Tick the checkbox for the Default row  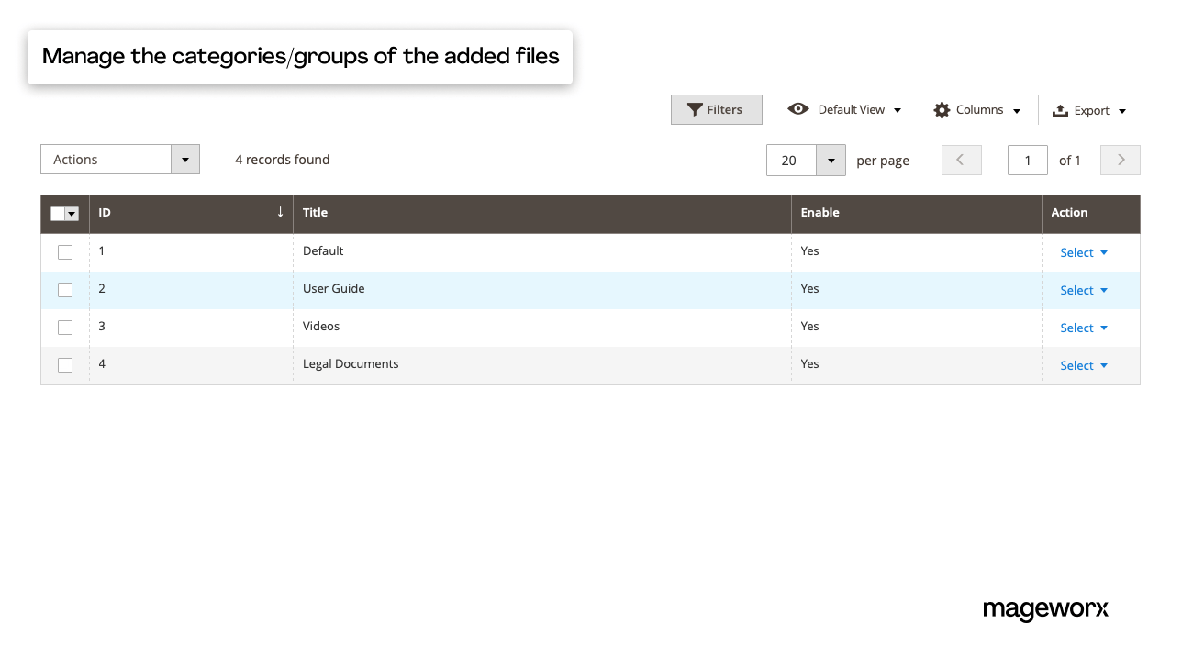(x=64, y=251)
